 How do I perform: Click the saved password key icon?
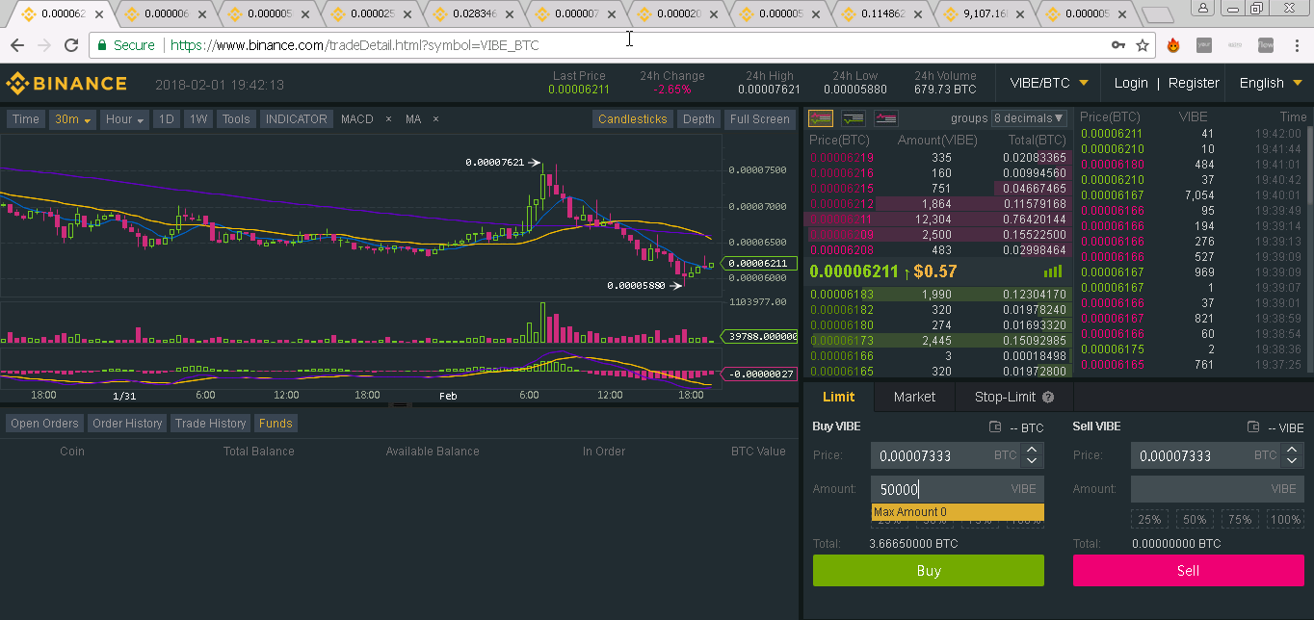point(1118,45)
